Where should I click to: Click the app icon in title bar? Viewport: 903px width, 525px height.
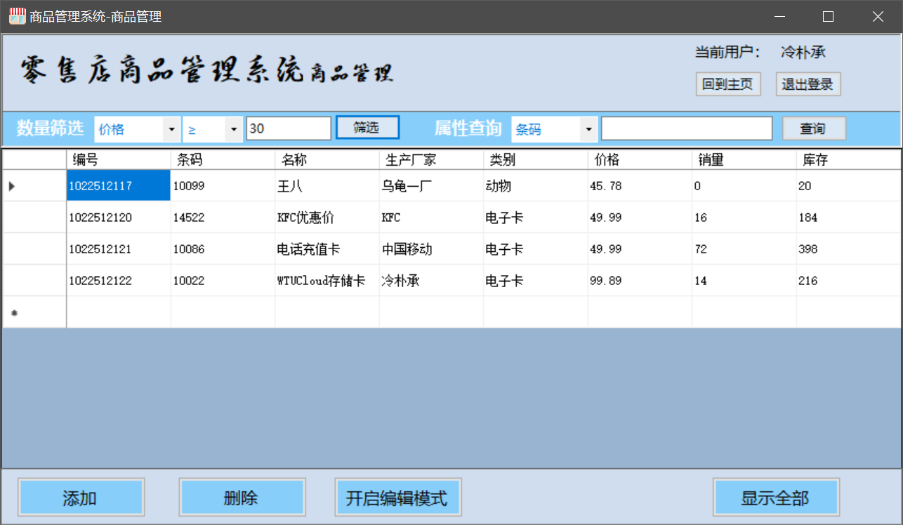click(17, 15)
